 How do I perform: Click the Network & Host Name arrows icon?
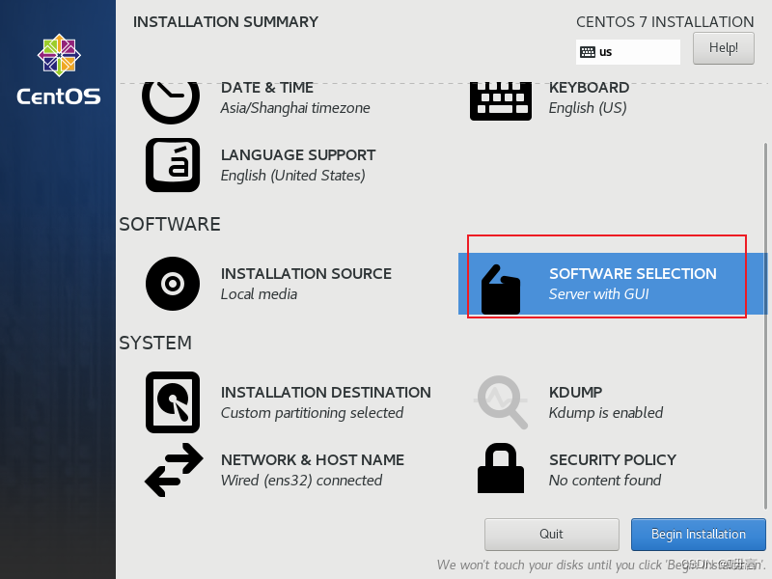(x=172, y=470)
